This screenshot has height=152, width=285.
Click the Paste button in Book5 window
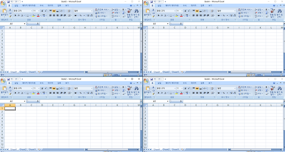(4, 13)
